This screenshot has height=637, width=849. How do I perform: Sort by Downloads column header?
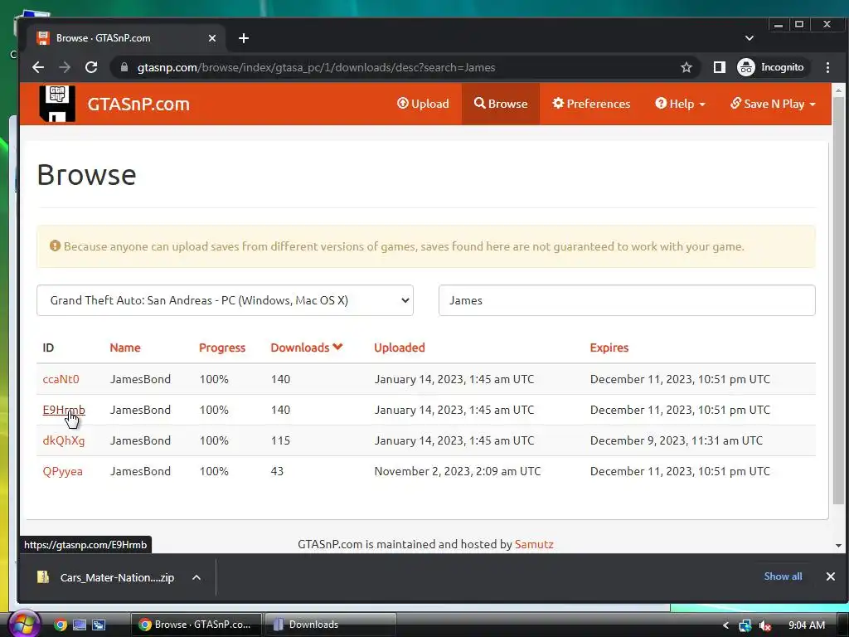pos(307,348)
